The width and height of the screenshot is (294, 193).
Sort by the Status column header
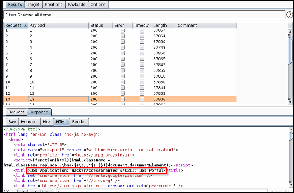[x=101, y=25]
